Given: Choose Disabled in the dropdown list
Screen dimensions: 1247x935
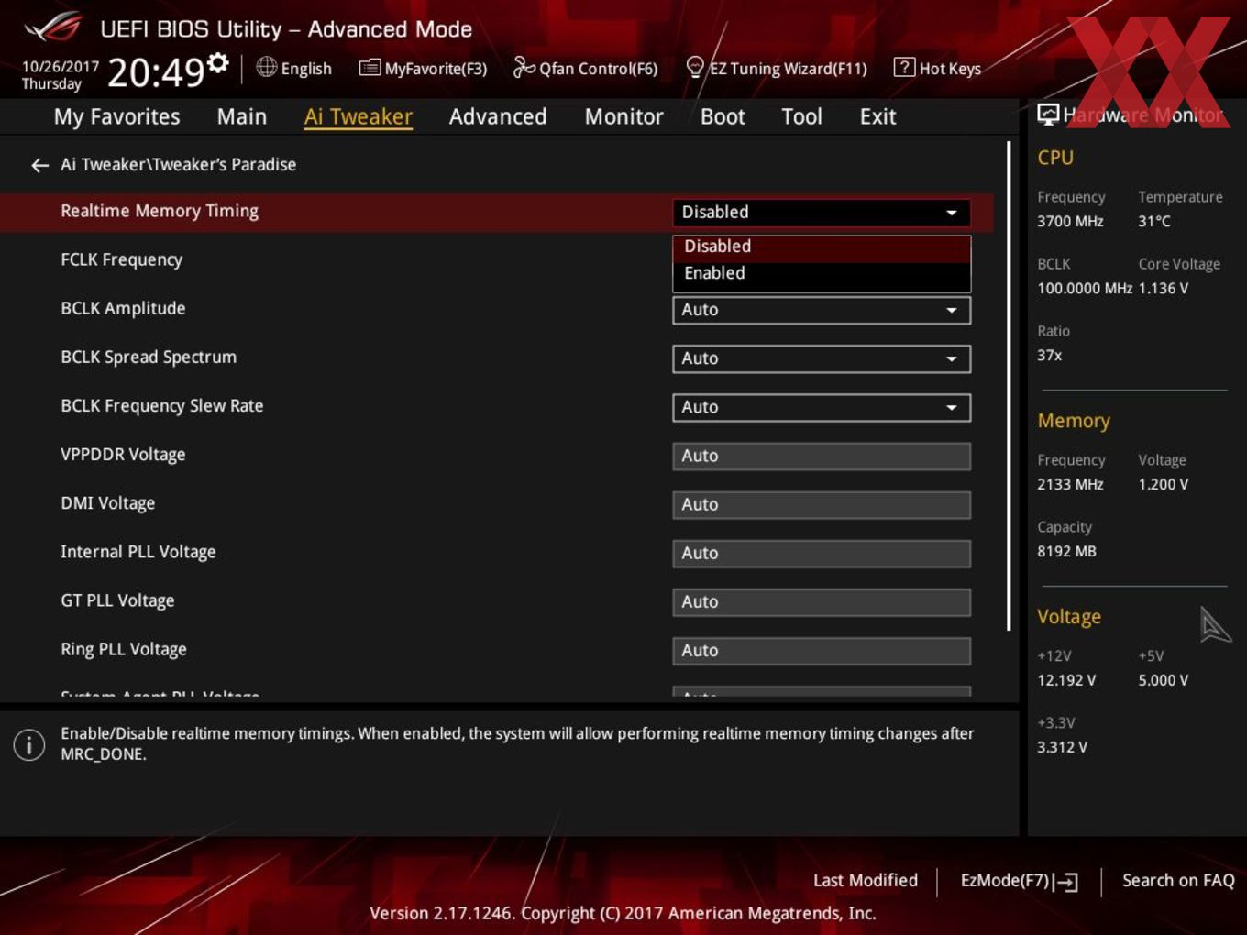Looking at the screenshot, I should [822, 247].
